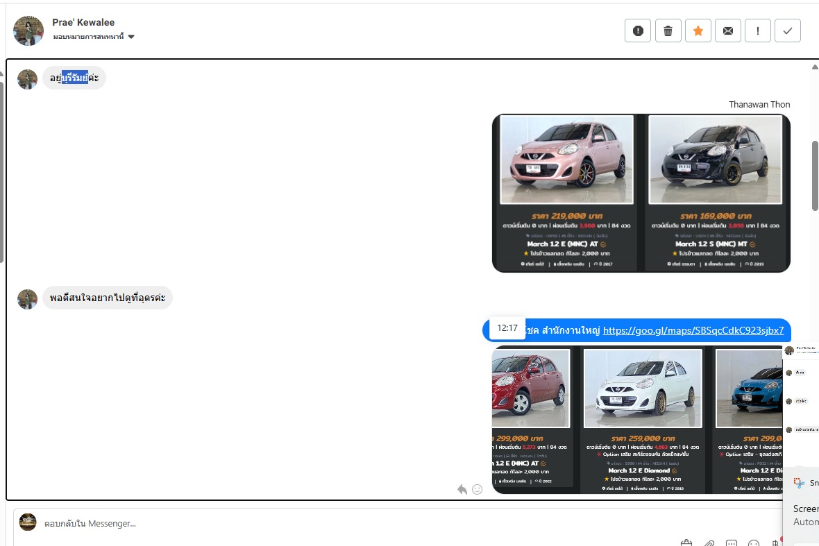Open Prae' Kewalee's header profile picture

[28, 31]
